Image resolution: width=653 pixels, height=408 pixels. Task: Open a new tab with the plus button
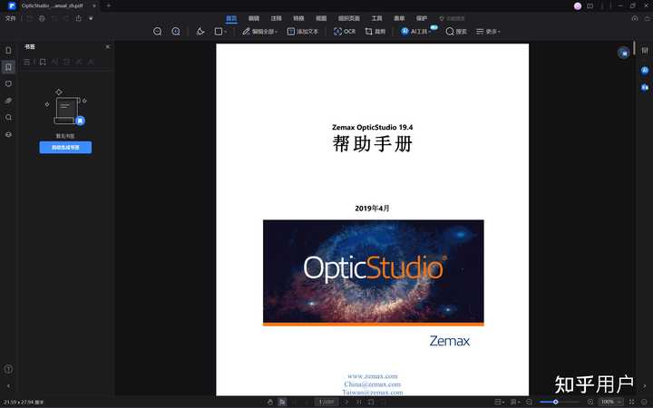point(108,5)
